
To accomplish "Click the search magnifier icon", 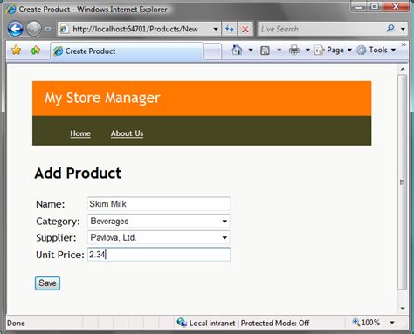I will pos(390,29).
